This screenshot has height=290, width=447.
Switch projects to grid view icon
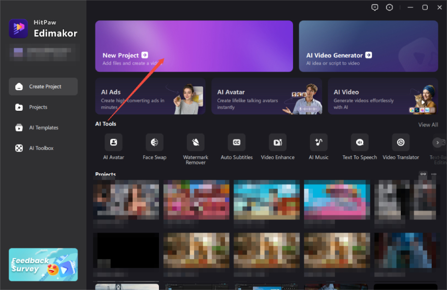pos(423,174)
